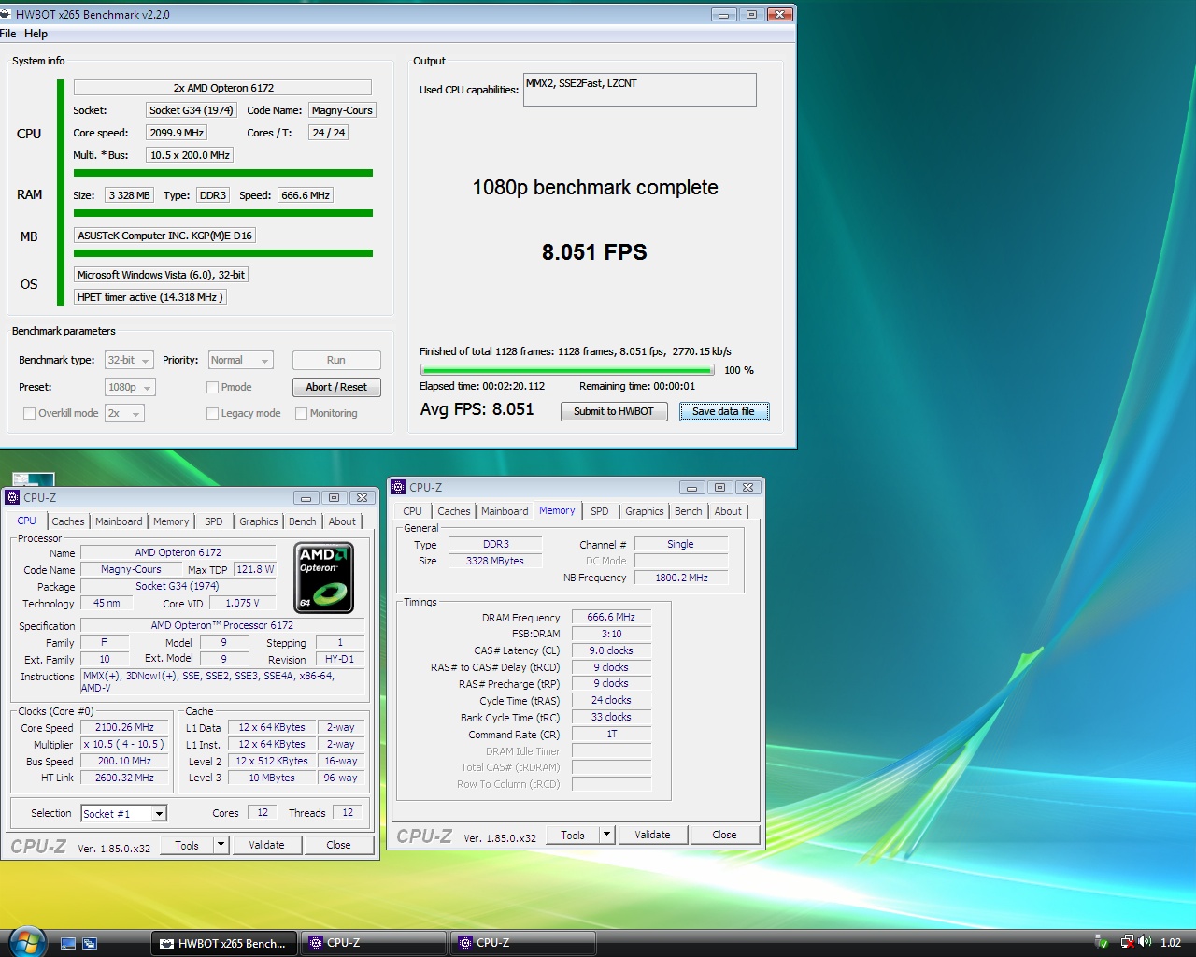This screenshot has width=1196, height=957.
Task: Open SPD tab in CPU-Z processor window
Action: 214,521
